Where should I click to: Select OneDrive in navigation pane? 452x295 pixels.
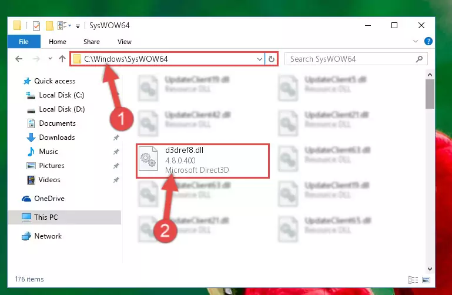(49, 199)
